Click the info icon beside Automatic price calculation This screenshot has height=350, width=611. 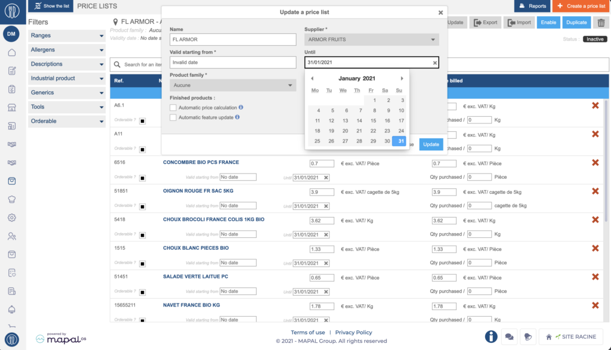tap(241, 107)
